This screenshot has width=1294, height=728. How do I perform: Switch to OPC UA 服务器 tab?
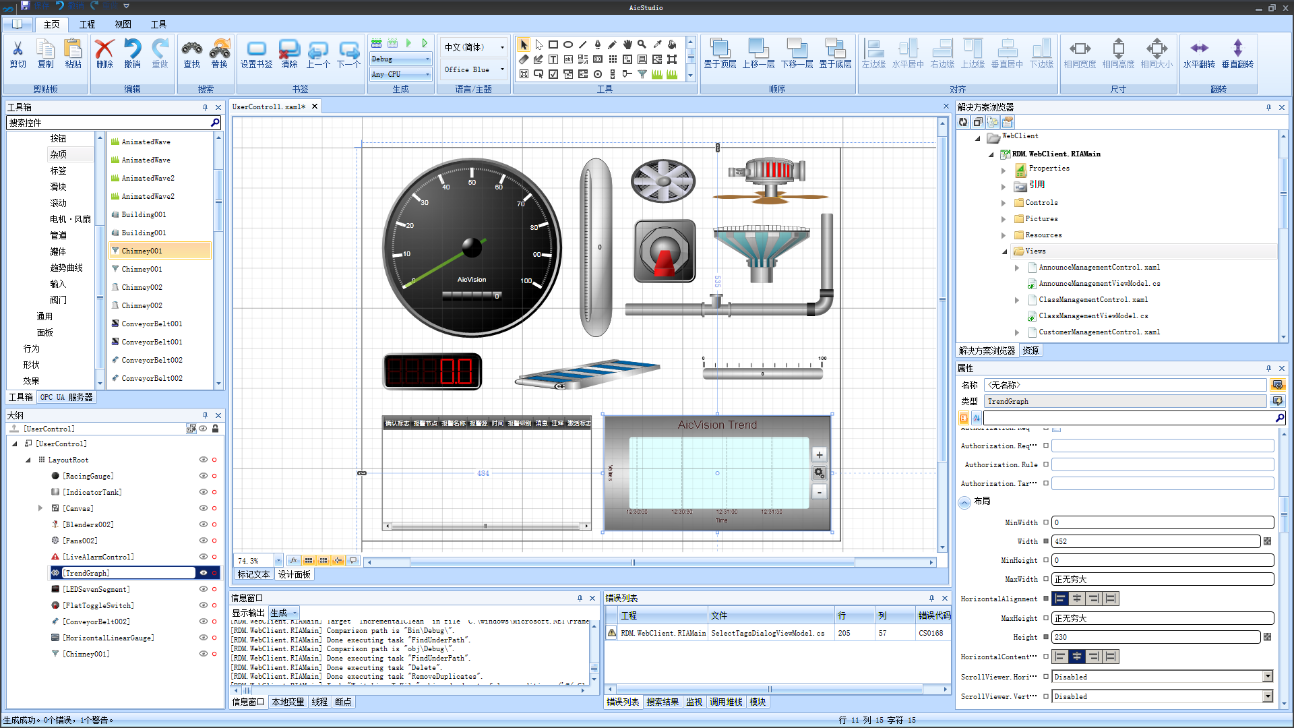coord(66,397)
